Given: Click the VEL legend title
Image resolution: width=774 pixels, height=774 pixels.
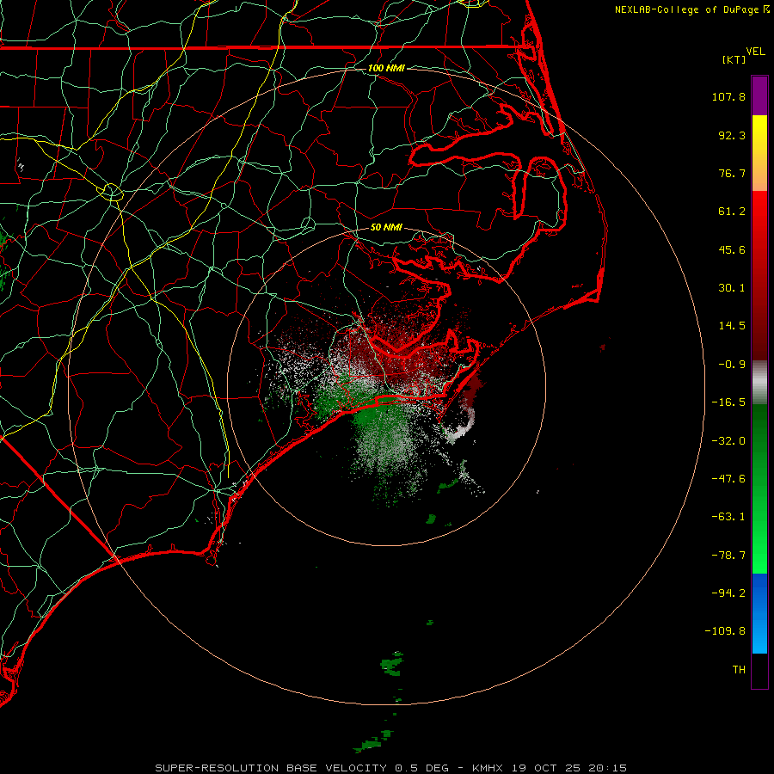Looking at the screenshot, I should [755, 52].
